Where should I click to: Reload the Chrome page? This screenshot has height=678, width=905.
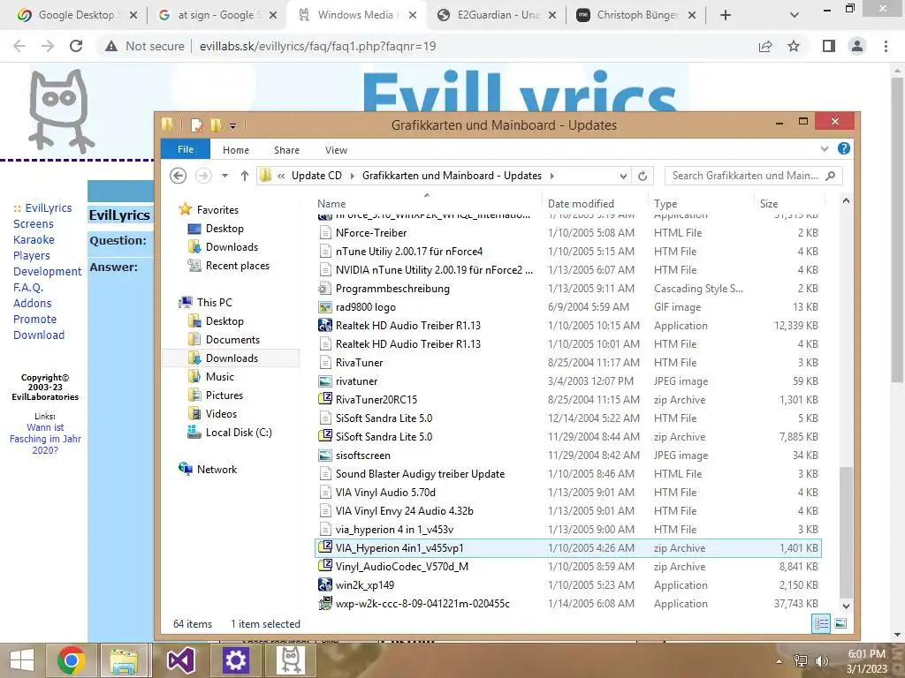(x=76, y=46)
